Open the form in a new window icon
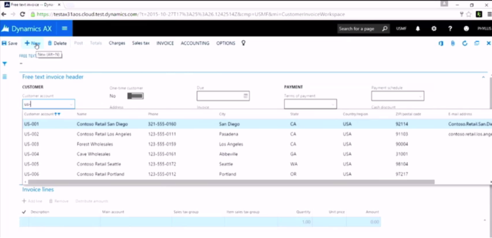Viewport: 492px width, 238px height. [x=477, y=43]
